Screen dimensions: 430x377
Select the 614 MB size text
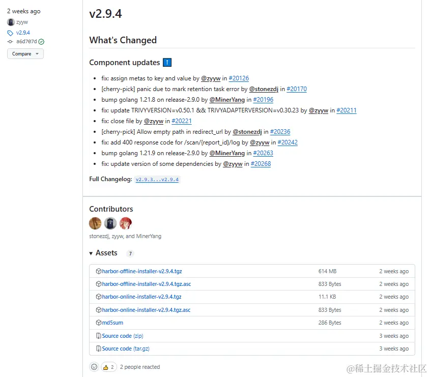tap(327, 271)
